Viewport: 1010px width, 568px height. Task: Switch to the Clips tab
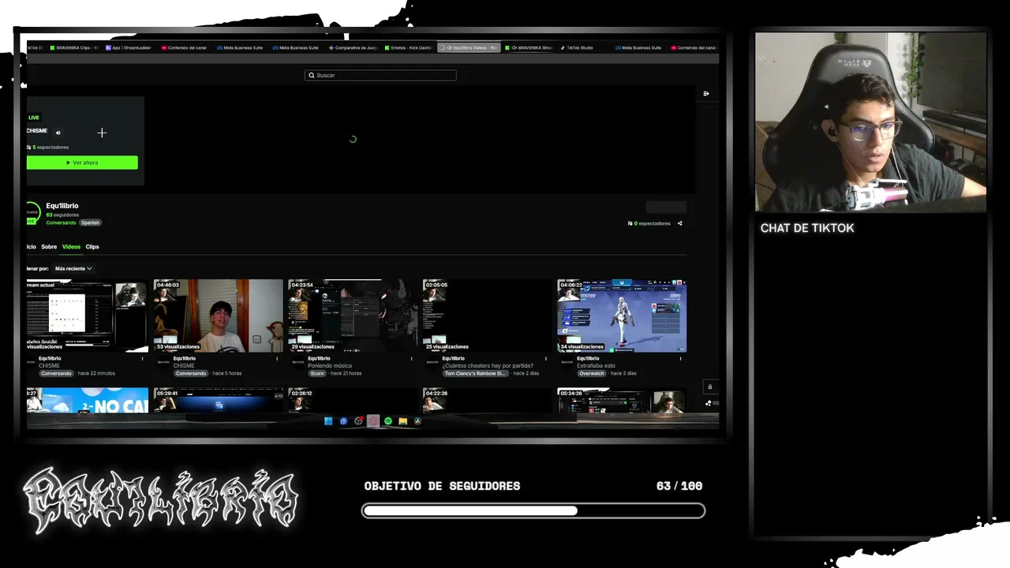coord(92,247)
